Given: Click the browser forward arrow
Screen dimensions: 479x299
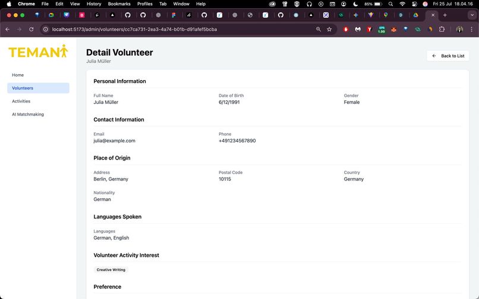Looking at the screenshot, I should tap(19, 29).
